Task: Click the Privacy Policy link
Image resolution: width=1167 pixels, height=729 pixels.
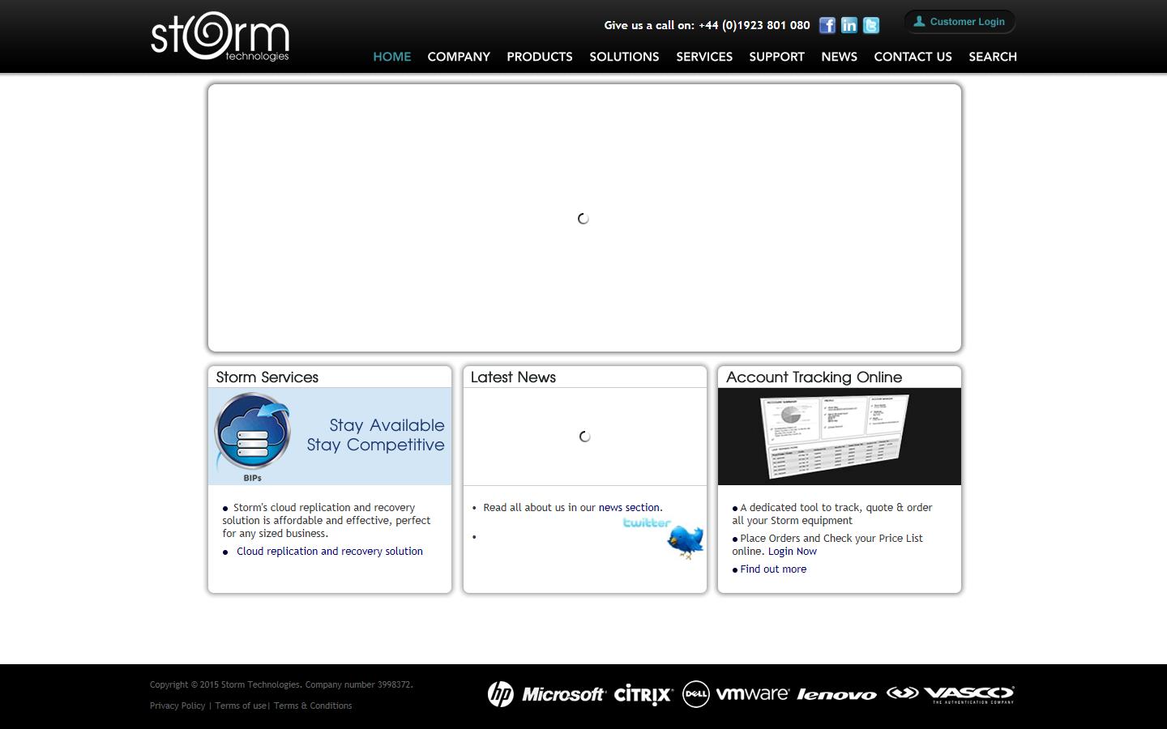Action: pos(177,706)
